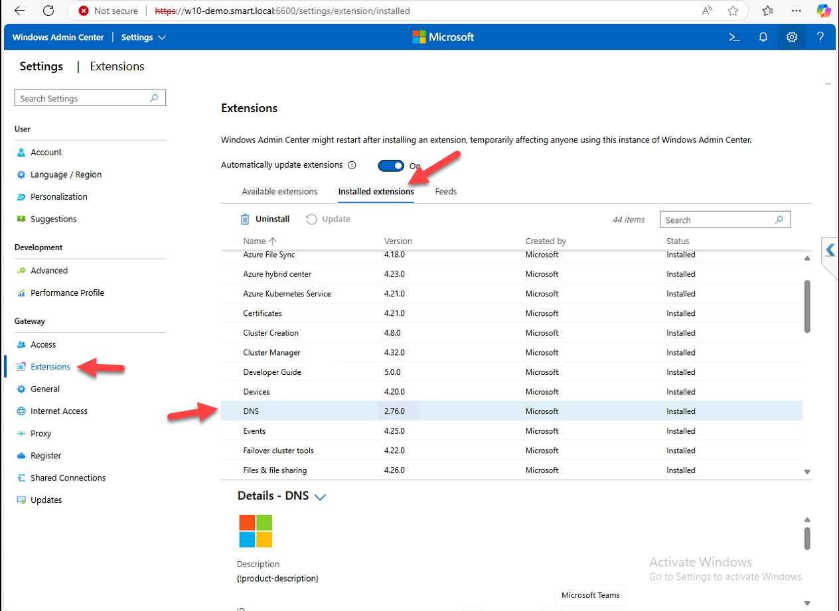Image resolution: width=839 pixels, height=611 pixels.
Task: Switch to Available extensions tab
Action: pyautogui.click(x=279, y=191)
